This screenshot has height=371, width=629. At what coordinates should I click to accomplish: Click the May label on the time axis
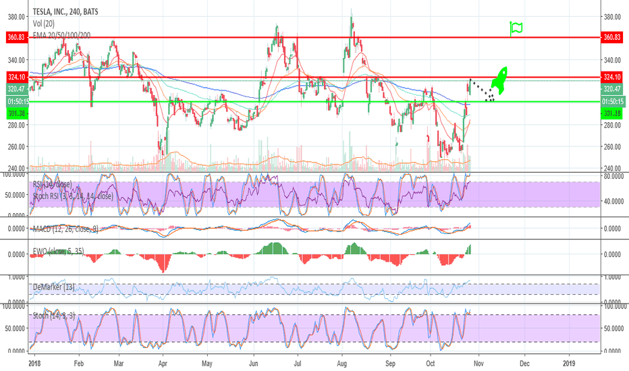click(x=207, y=364)
